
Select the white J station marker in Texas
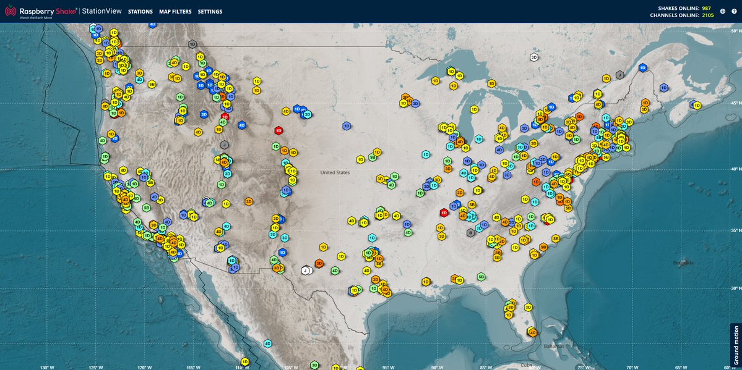306,271
